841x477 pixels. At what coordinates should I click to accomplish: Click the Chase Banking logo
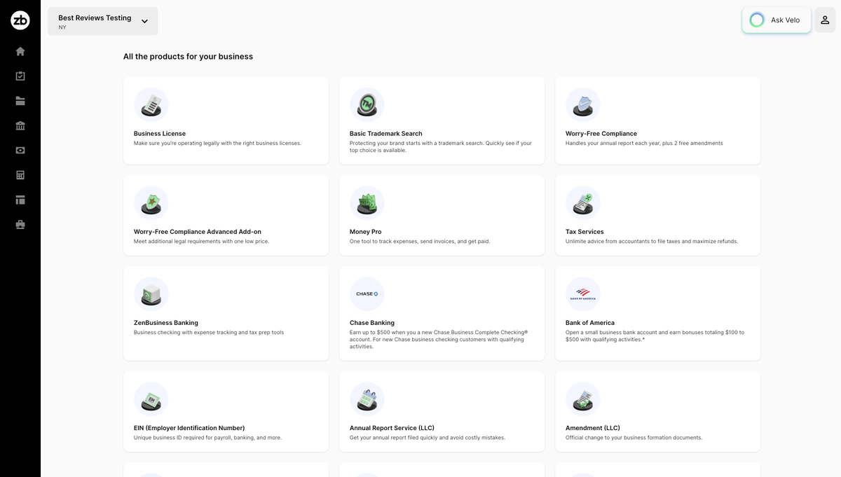pos(367,294)
